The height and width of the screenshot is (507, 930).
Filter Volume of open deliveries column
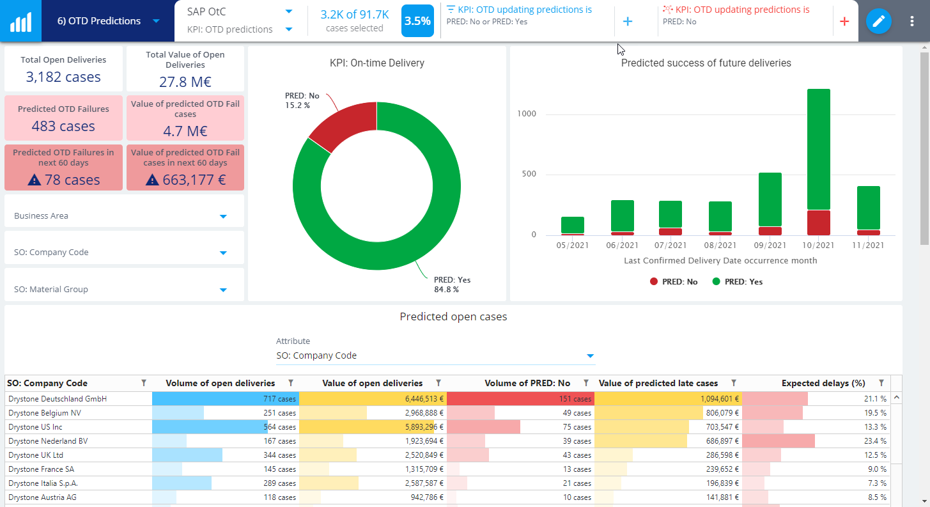(291, 383)
